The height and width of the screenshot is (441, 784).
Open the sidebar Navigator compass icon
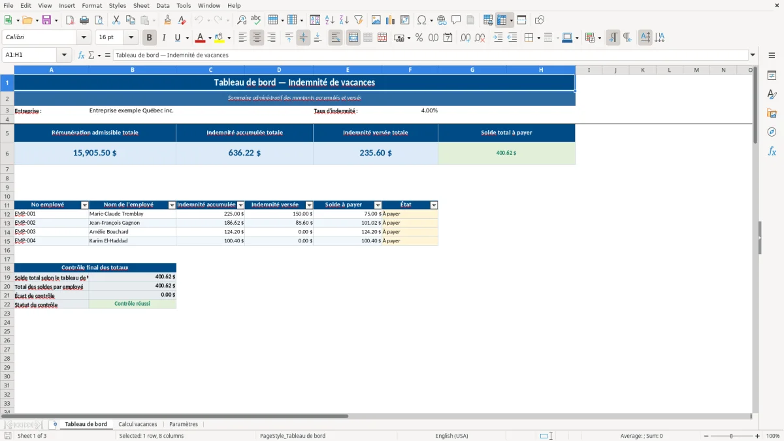pyautogui.click(x=772, y=132)
